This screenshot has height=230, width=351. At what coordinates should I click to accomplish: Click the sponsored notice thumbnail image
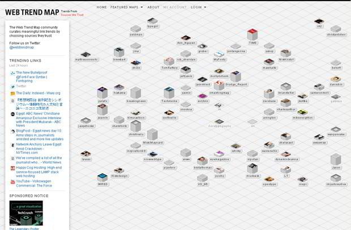tap(26, 213)
